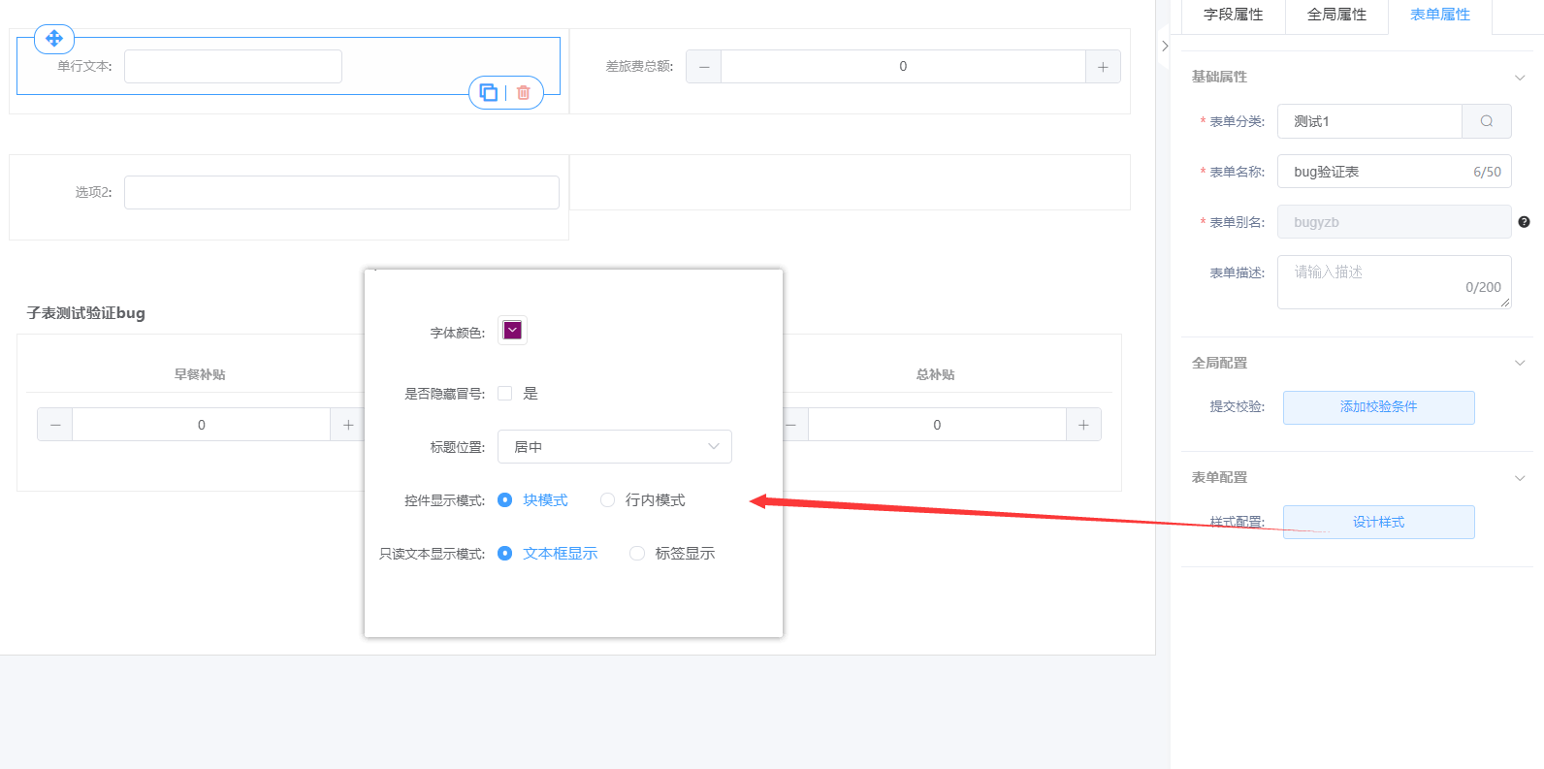Click the search icon in 表单分类 field
1544x769 pixels.
[x=1486, y=121]
